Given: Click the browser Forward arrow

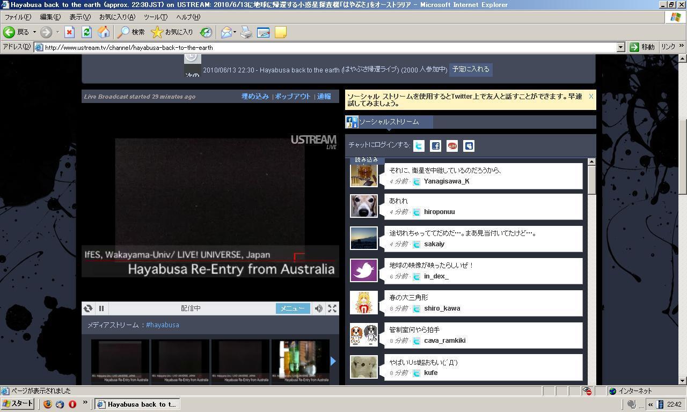Looking at the screenshot, I should 46,32.
